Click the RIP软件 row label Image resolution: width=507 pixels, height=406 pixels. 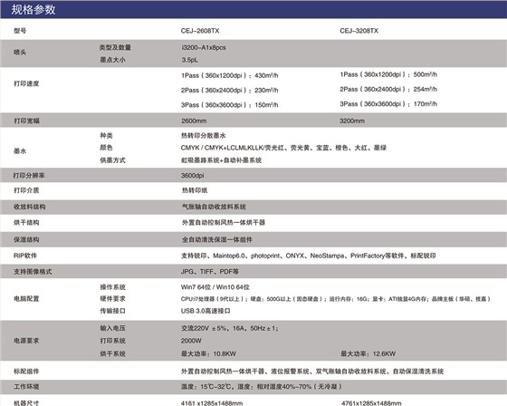point(25,256)
